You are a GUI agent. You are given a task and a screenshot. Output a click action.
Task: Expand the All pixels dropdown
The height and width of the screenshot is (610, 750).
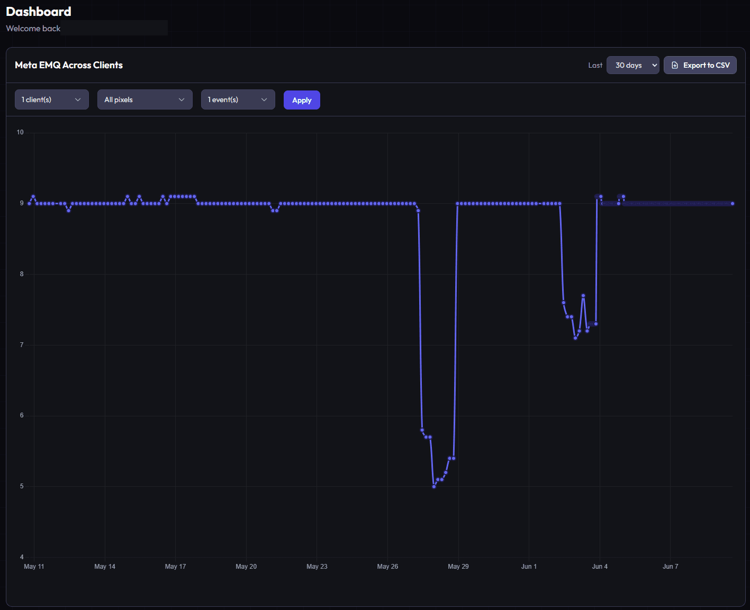click(x=145, y=99)
